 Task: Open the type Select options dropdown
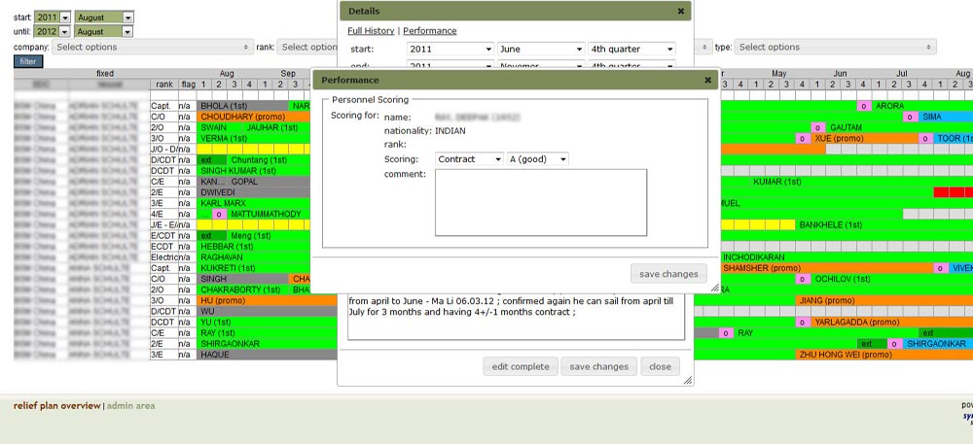pyautogui.click(x=835, y=47)
